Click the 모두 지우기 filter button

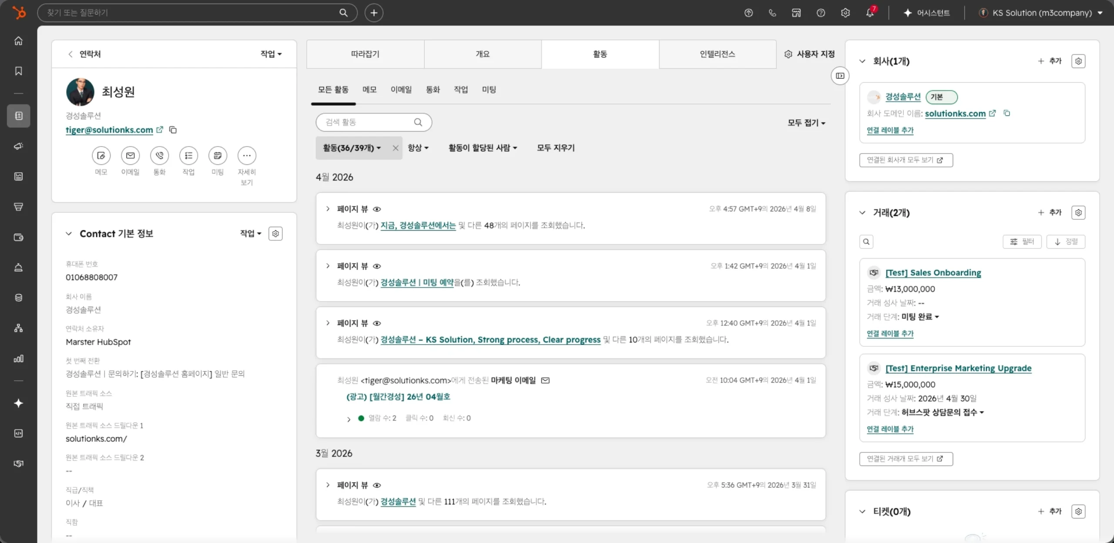coord(556,148)
